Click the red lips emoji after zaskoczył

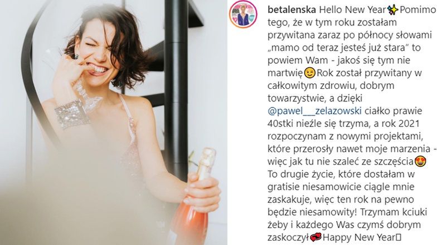(315, 238)
